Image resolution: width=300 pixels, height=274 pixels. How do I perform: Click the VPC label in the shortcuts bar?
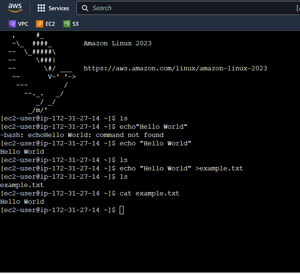pyautogui.click(x=22, y=24)
